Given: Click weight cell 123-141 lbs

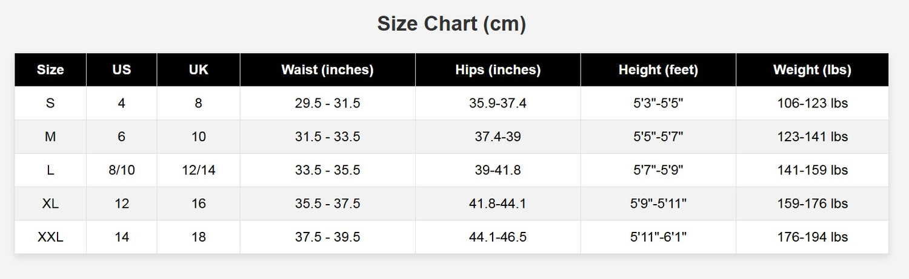Looking at the screenshot, I should [x=813, y=137].
